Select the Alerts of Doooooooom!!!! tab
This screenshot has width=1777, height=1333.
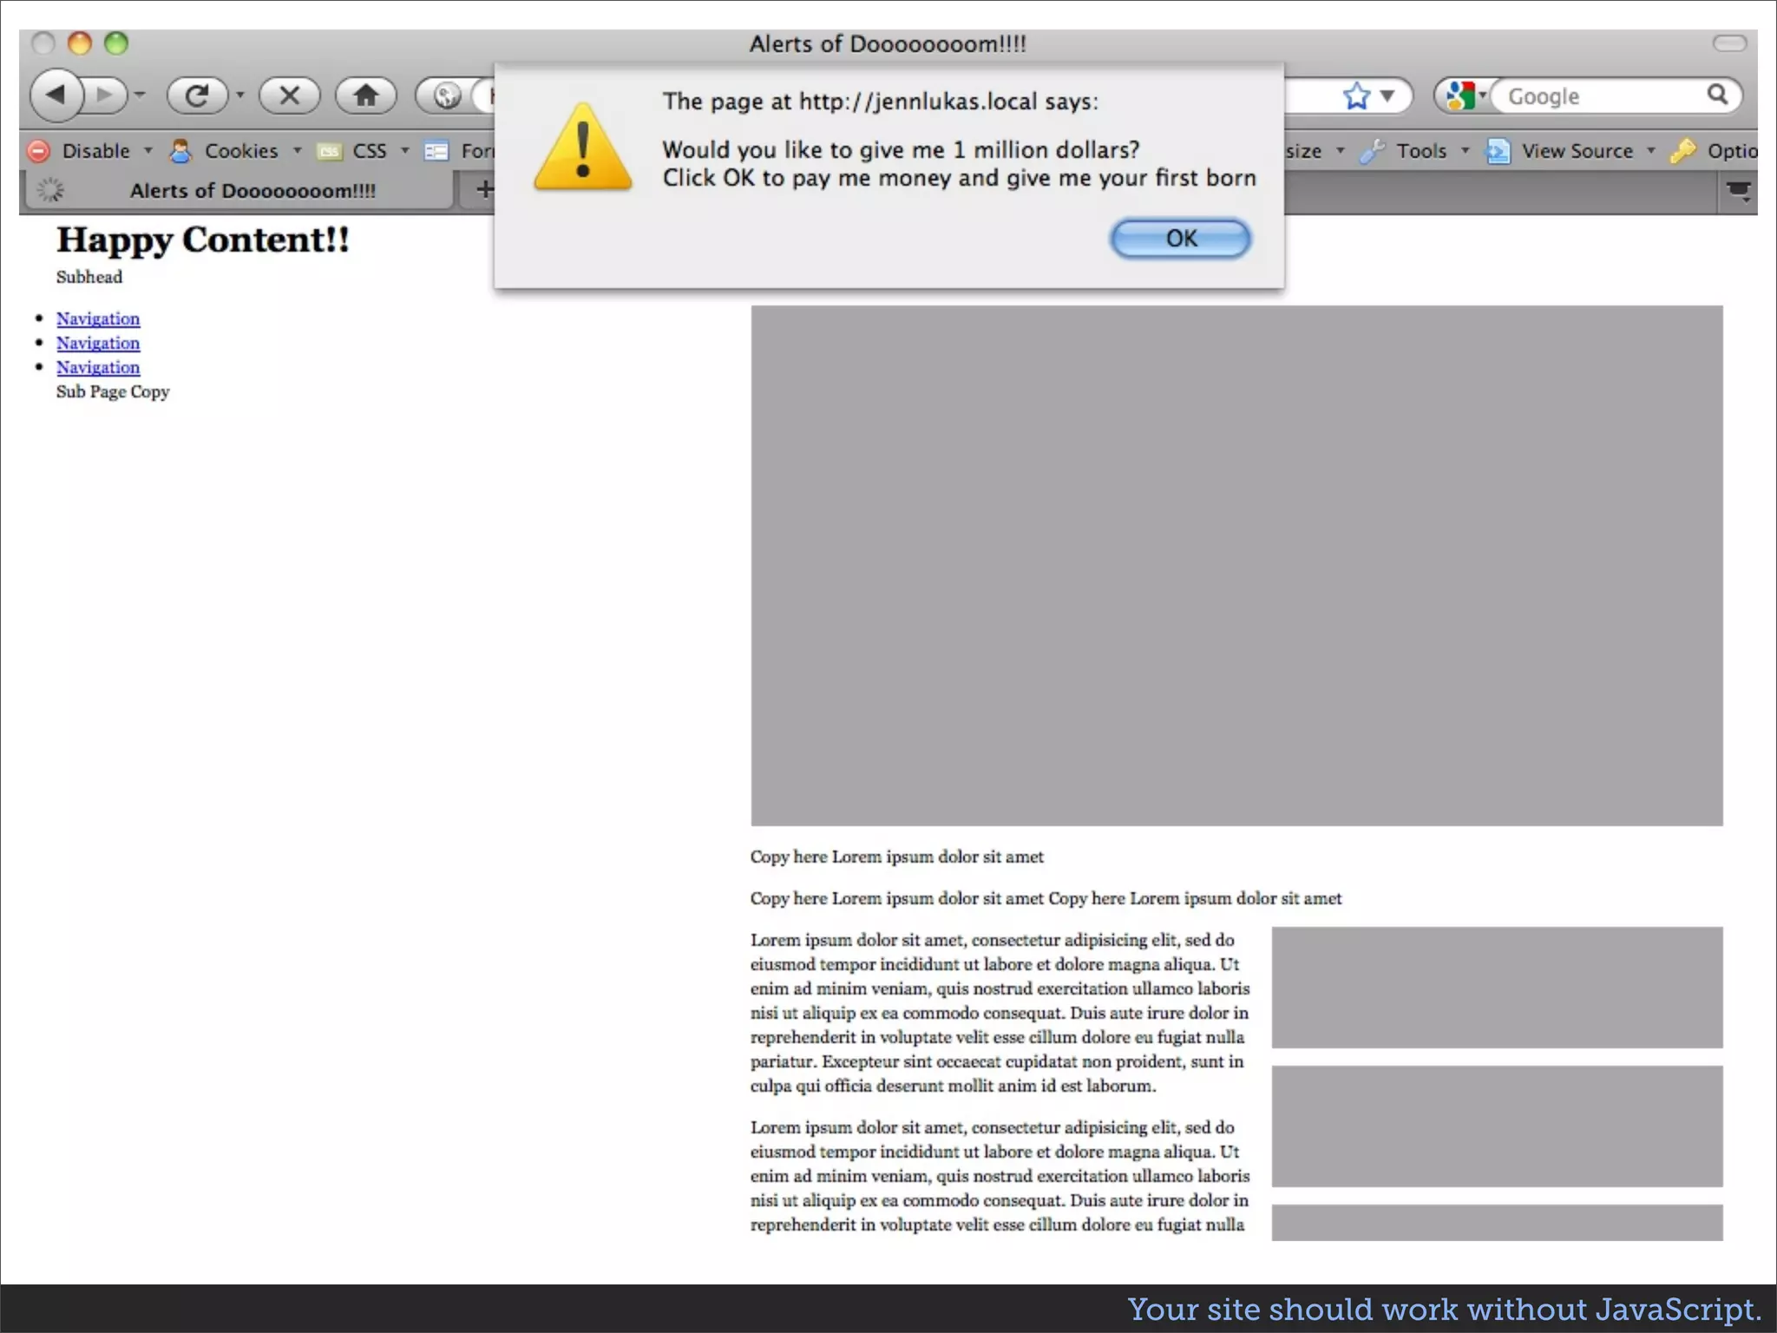[x=240, y=190]
